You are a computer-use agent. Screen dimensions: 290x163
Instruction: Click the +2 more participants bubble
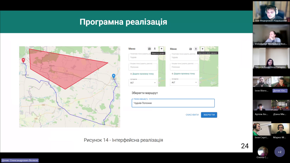pyautogui.click(x=280, y=152)
